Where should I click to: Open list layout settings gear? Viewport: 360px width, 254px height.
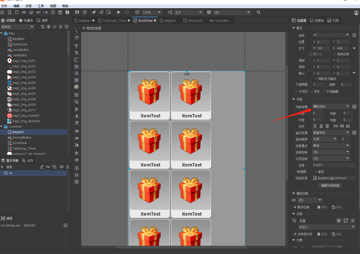tap(354, 107)
